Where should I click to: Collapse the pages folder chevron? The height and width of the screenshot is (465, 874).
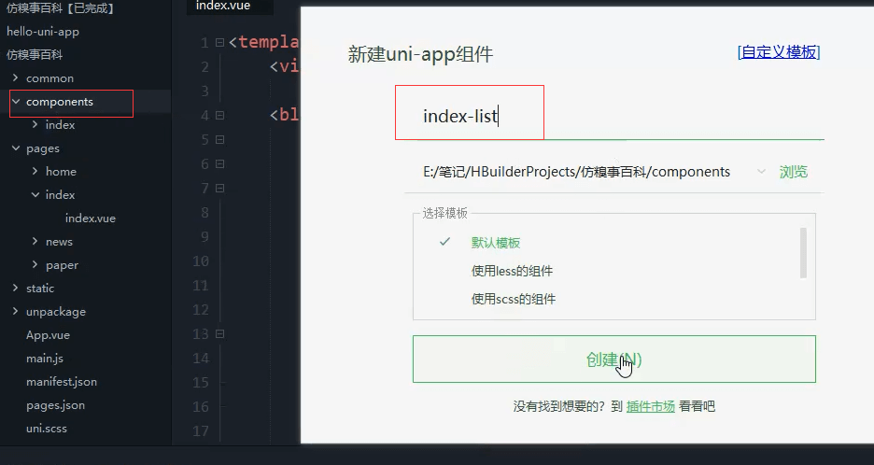[16, 148]
